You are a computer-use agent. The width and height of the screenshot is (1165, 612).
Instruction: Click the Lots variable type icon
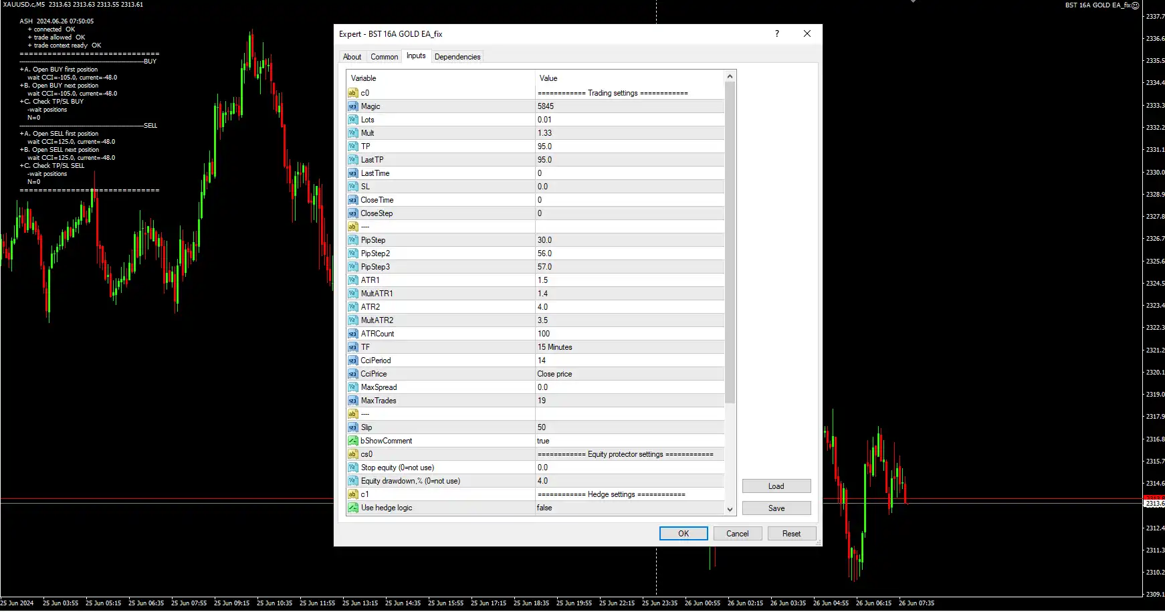click(x=352, y=120)
